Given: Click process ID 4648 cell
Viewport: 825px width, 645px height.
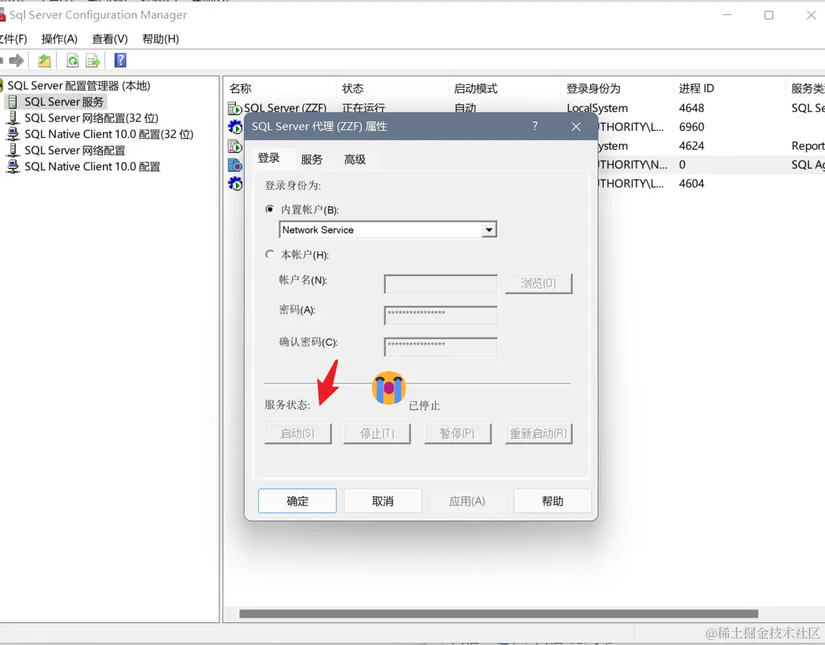Looking at the screenshot, I should click(691, 108).
